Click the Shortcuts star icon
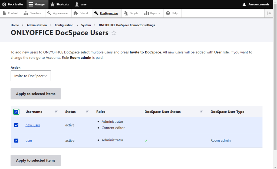The width and height of the screenshot is (277, 169). click(53, 4)
